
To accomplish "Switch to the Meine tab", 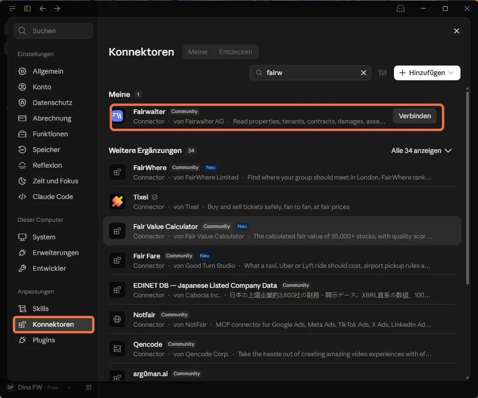I will coord(197,52).
